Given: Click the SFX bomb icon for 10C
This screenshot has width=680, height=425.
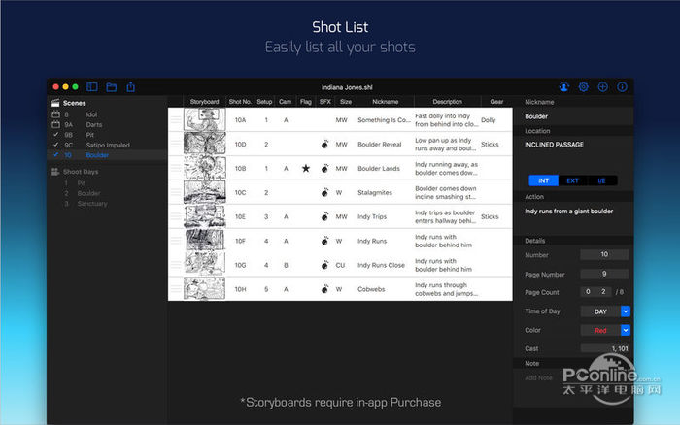Looking at the screenshot, I should 324,192.
